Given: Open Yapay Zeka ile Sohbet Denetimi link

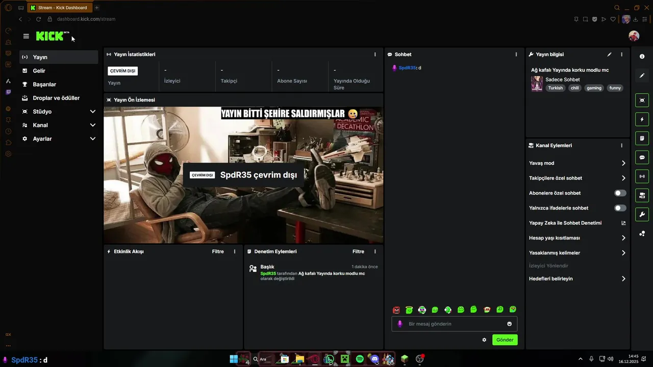Looking at the screenshot, I should (577, 223).
